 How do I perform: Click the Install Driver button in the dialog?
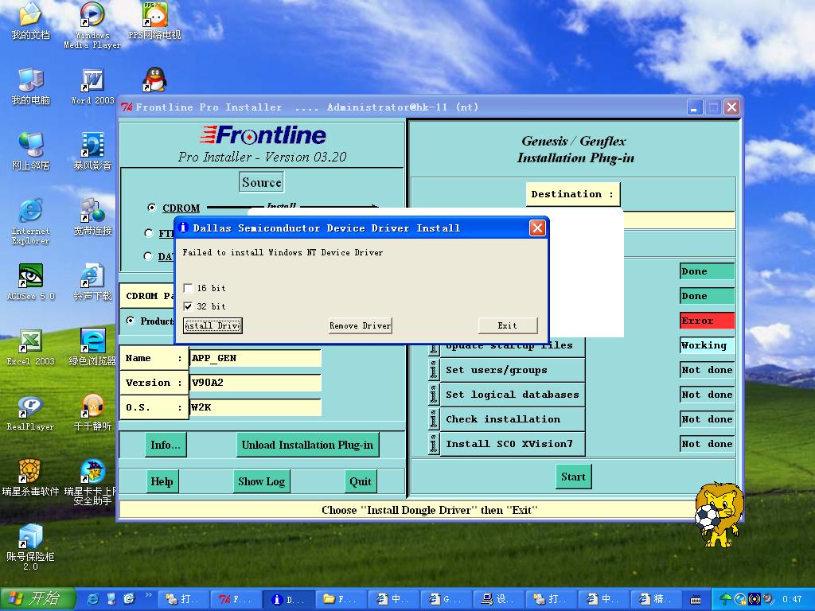click(213, 325)
